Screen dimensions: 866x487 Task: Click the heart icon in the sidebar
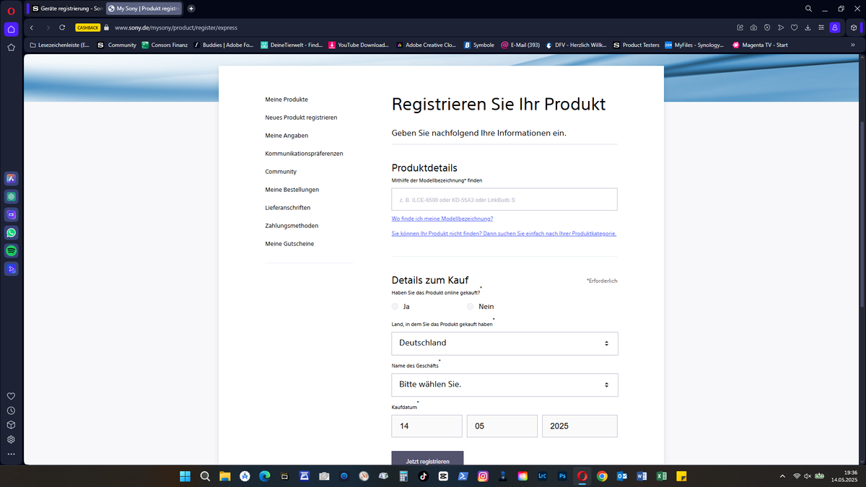11,395
